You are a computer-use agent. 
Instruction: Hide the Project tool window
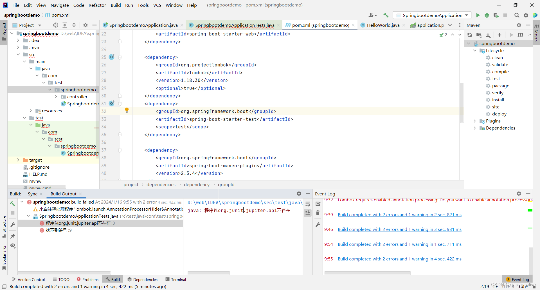[94, 25]
